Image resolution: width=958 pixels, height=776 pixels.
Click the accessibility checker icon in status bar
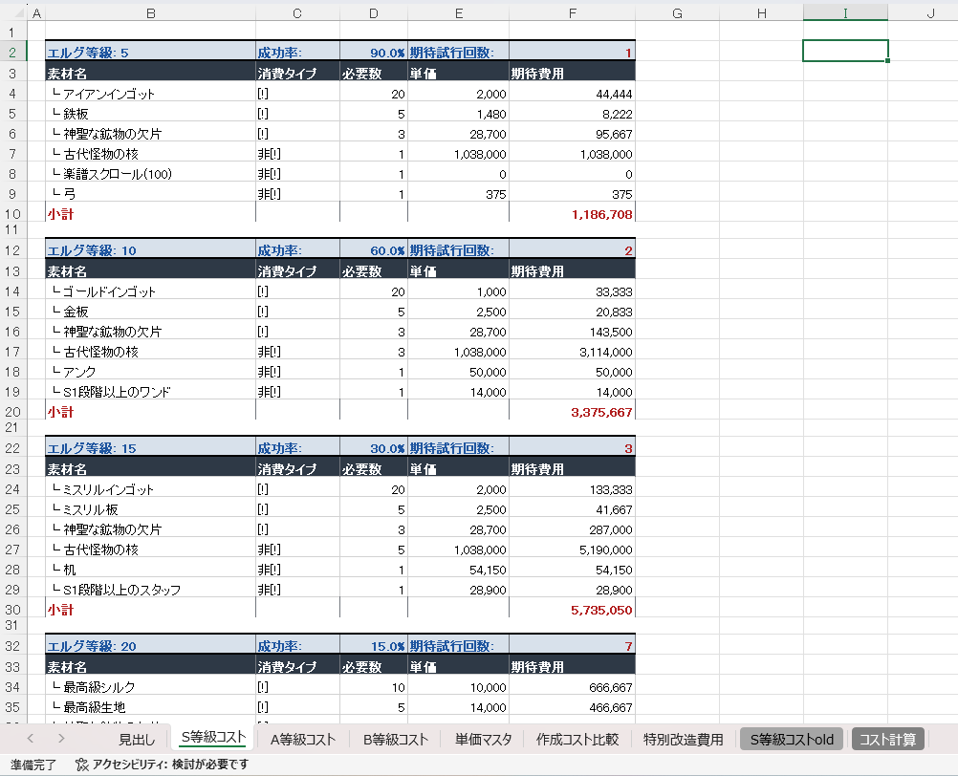(x=82, y=765)
